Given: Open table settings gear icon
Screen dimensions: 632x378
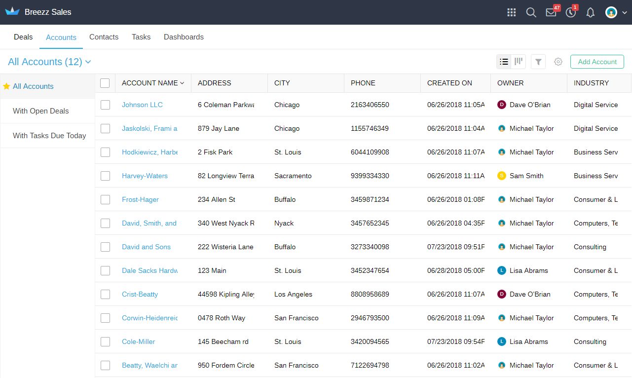Looking at the screenshot, I should pos(558,62).
